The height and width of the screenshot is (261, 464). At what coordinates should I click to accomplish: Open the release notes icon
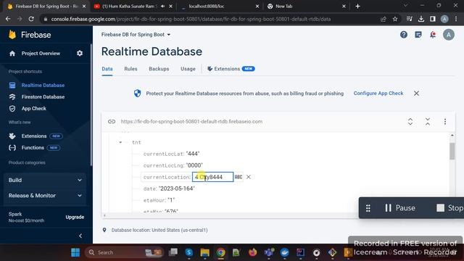point(418,35)
